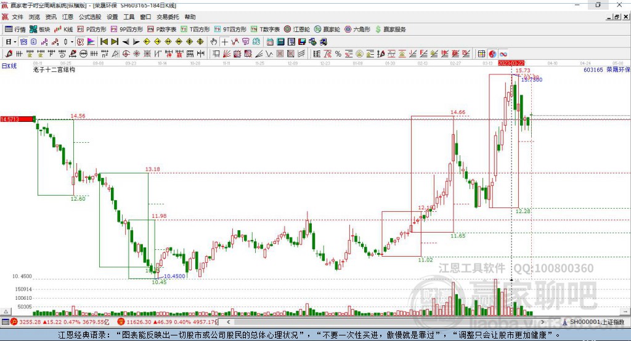Open the 公式选股 menu
631x341 pixels.
90,17
